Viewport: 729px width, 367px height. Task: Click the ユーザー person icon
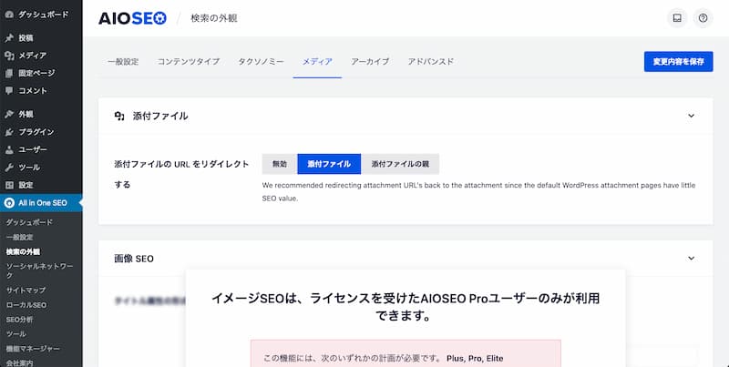pyautogui.click(x=9, y=149)
